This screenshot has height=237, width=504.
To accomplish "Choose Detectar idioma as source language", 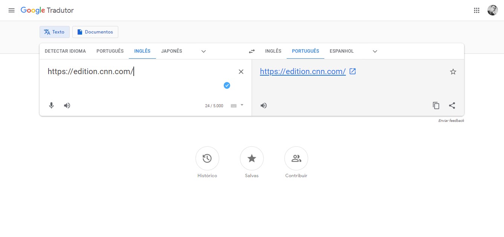I will pyautogui.click(x=65, y=51).
